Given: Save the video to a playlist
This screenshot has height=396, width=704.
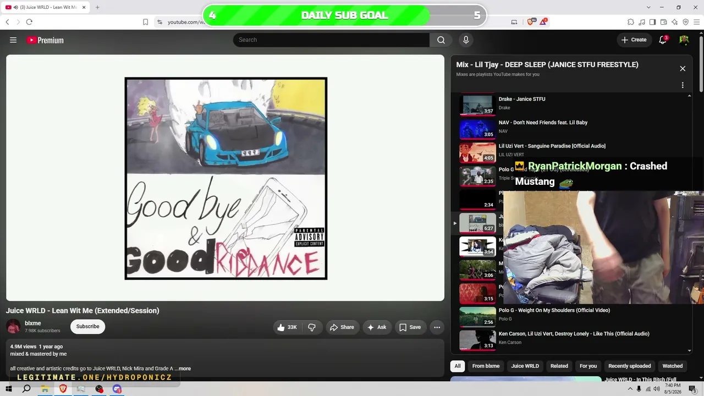Looking at the screenshot, I should coord(410,327).
